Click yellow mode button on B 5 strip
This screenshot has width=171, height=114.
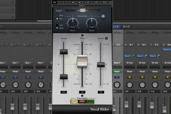tap(155, 77)
